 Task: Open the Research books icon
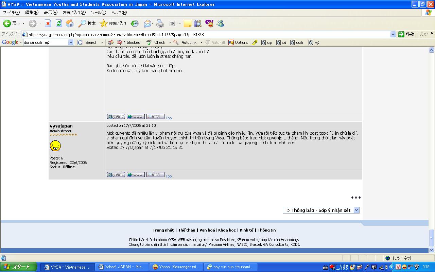[198, 23]
